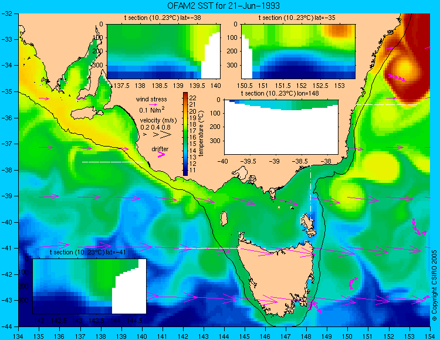Screen dimensions: 440x340
Task: Click main map longitude label '146'
Action: (265, 336)
